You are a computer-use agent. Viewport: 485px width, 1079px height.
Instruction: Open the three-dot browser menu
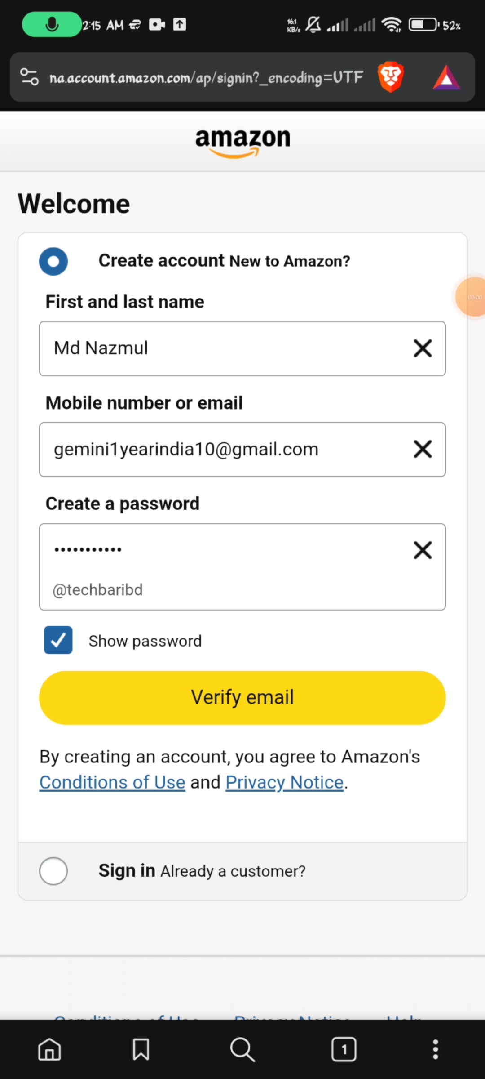[435, 1049]
